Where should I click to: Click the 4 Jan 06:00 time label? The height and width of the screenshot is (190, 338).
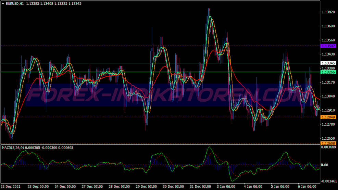pyautogui.click(x=253, y=187)
